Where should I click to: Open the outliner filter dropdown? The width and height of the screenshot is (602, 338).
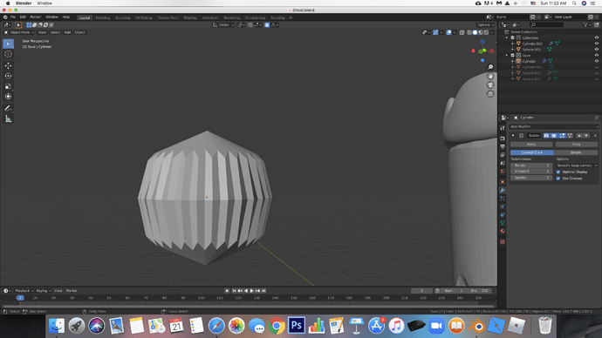586,25
